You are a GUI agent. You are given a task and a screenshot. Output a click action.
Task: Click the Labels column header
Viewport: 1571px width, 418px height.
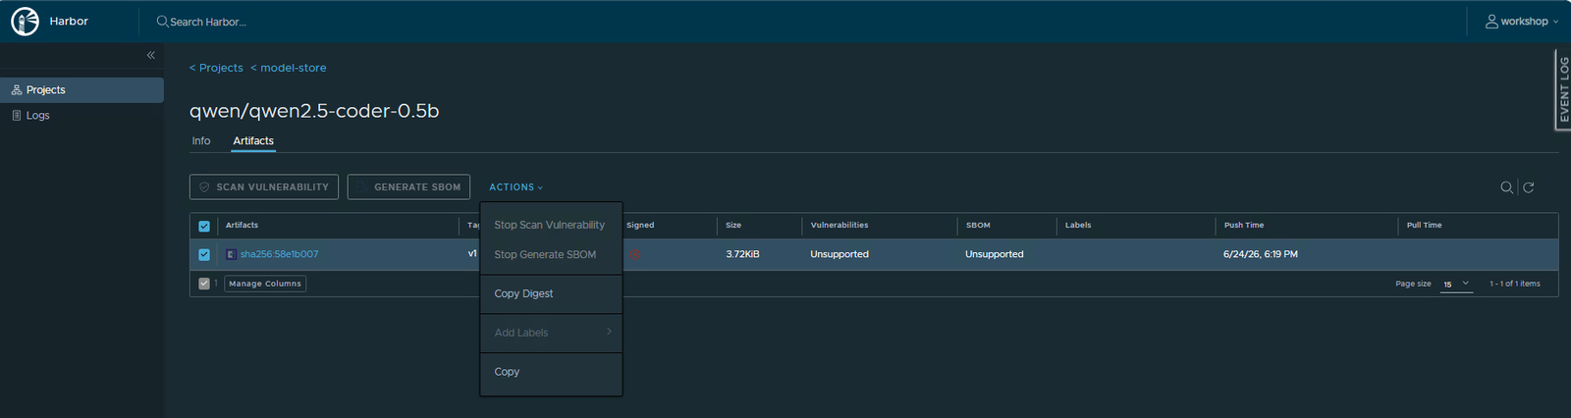(1078, 226)
